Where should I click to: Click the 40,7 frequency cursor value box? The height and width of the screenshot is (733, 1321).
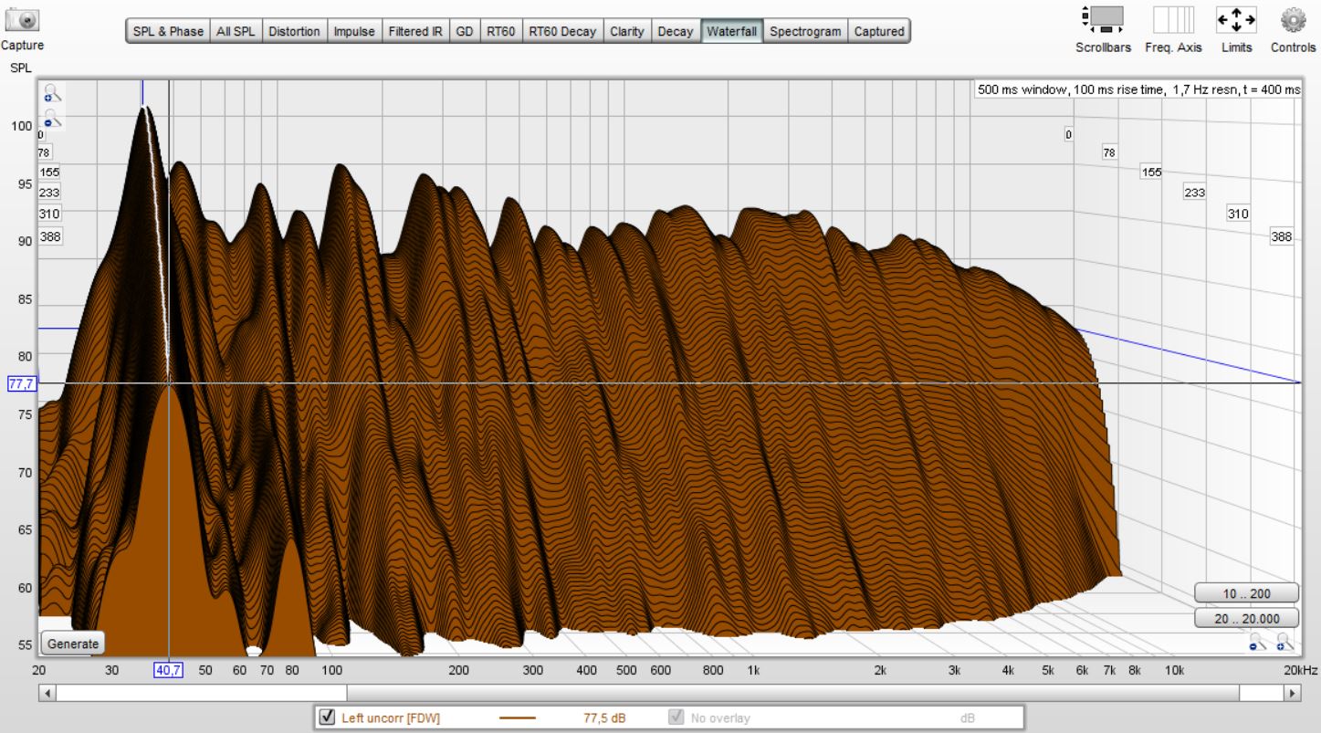click(x=169, y=670)
